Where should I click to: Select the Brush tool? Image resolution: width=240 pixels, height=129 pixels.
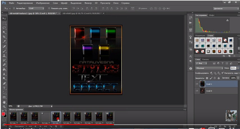[x=4, y=51]
